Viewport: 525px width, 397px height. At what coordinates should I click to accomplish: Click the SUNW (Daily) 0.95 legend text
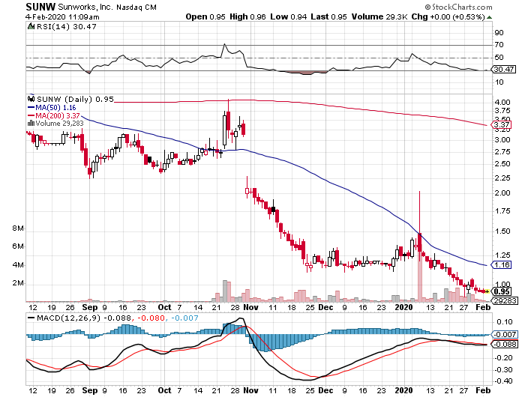(x=75, y=100)
